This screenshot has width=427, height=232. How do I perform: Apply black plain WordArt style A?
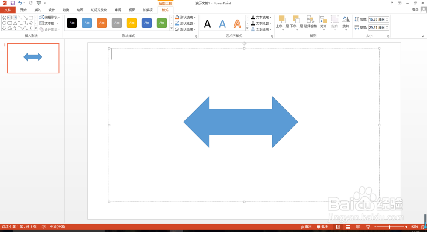[x=207, y=24]
